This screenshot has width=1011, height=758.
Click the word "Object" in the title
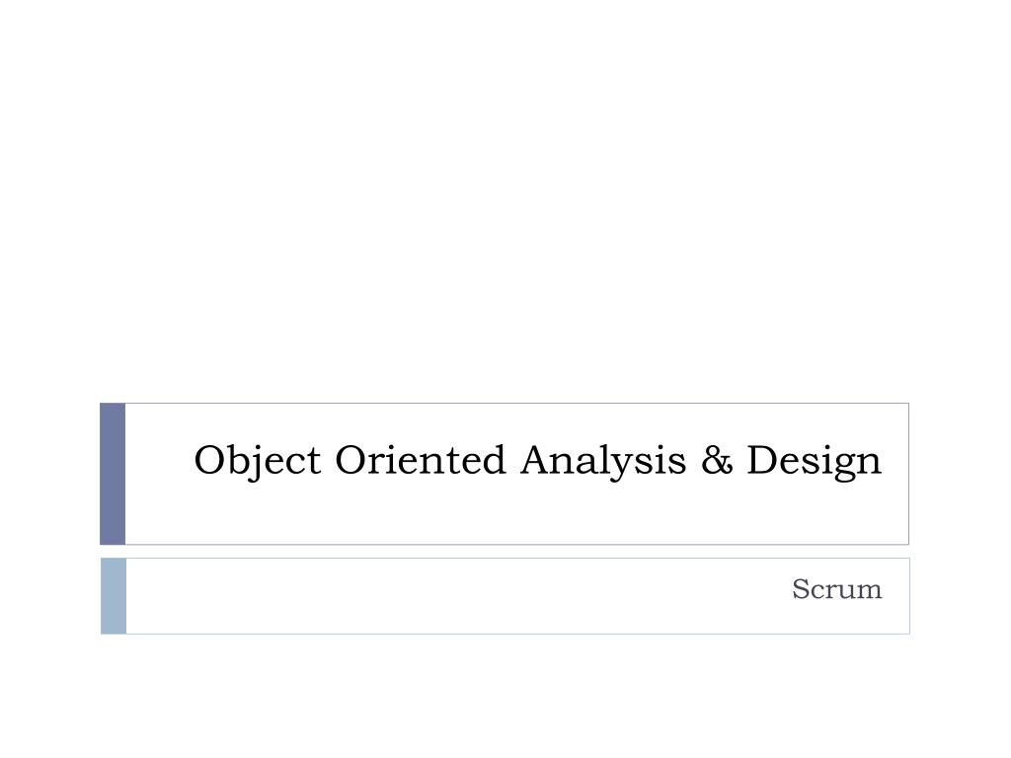click(258, 462)
